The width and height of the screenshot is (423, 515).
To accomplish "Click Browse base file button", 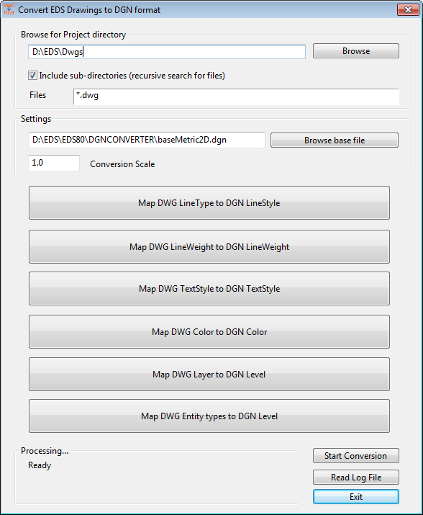I will pyautogui.click(x=335, y=140).
